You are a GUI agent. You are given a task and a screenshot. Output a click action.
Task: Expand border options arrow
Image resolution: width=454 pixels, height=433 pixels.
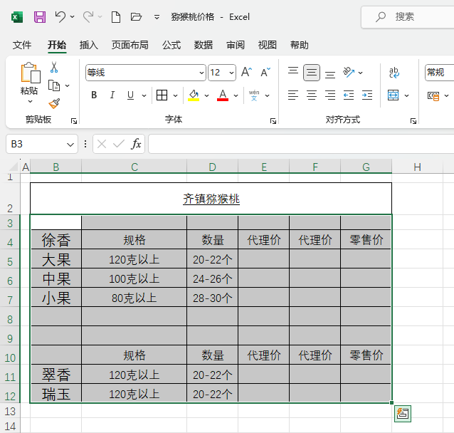coord(176,95)
